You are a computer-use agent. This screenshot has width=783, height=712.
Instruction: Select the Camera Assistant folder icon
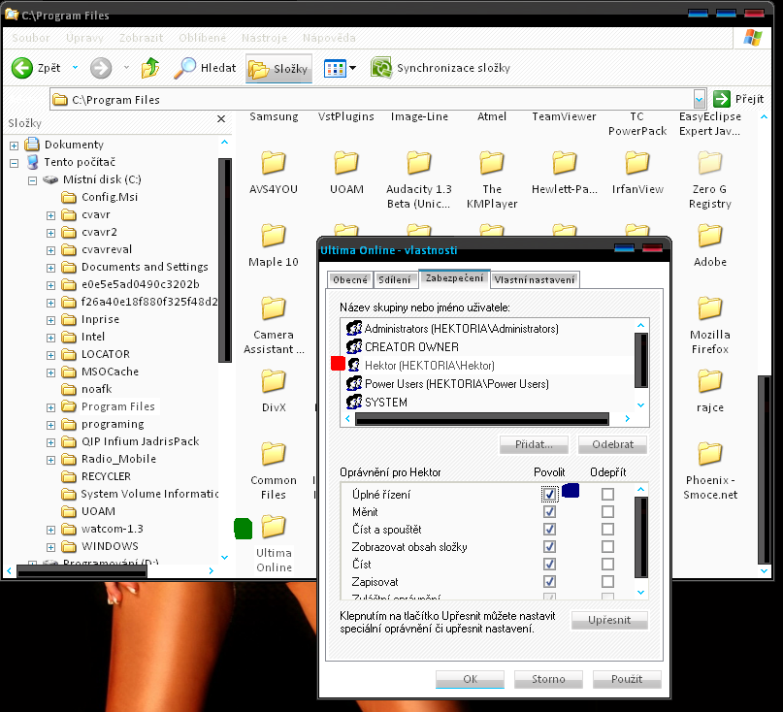pos(274,308)
